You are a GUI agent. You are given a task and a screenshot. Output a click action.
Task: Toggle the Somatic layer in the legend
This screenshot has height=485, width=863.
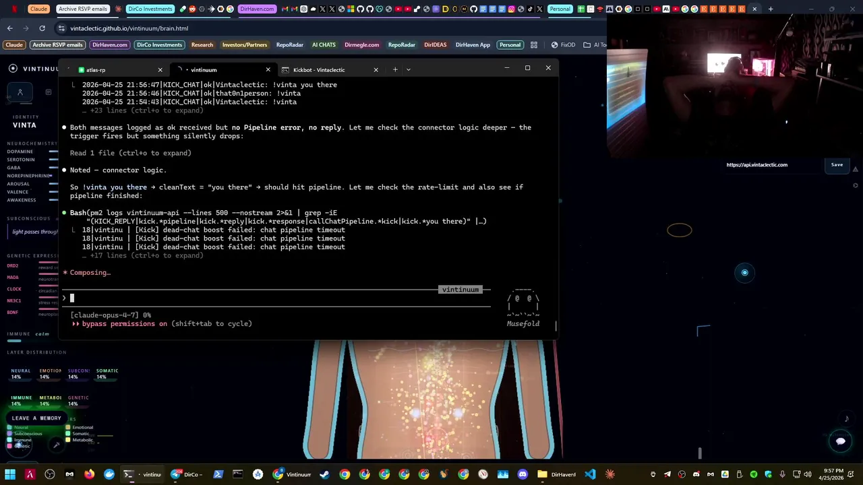(x=78, y=433)
